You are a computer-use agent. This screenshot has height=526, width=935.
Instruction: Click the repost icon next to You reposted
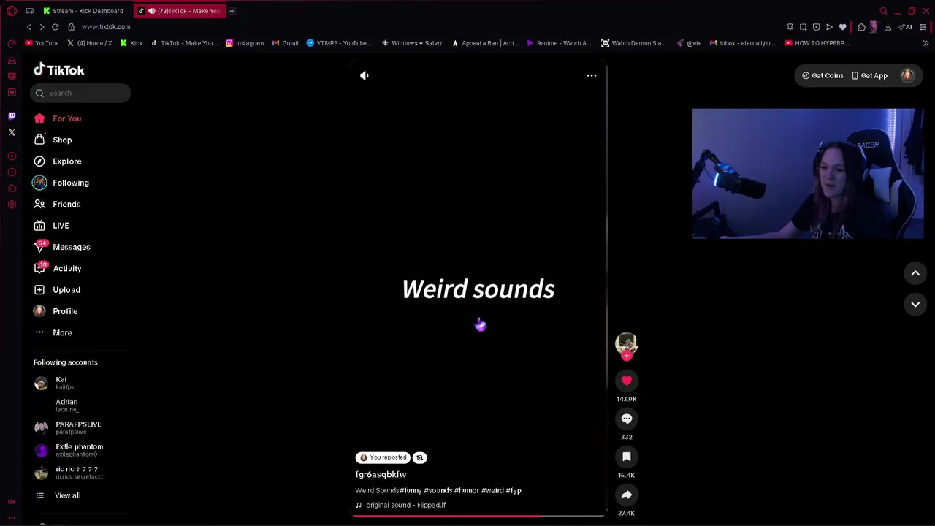(x=419, y=457)
